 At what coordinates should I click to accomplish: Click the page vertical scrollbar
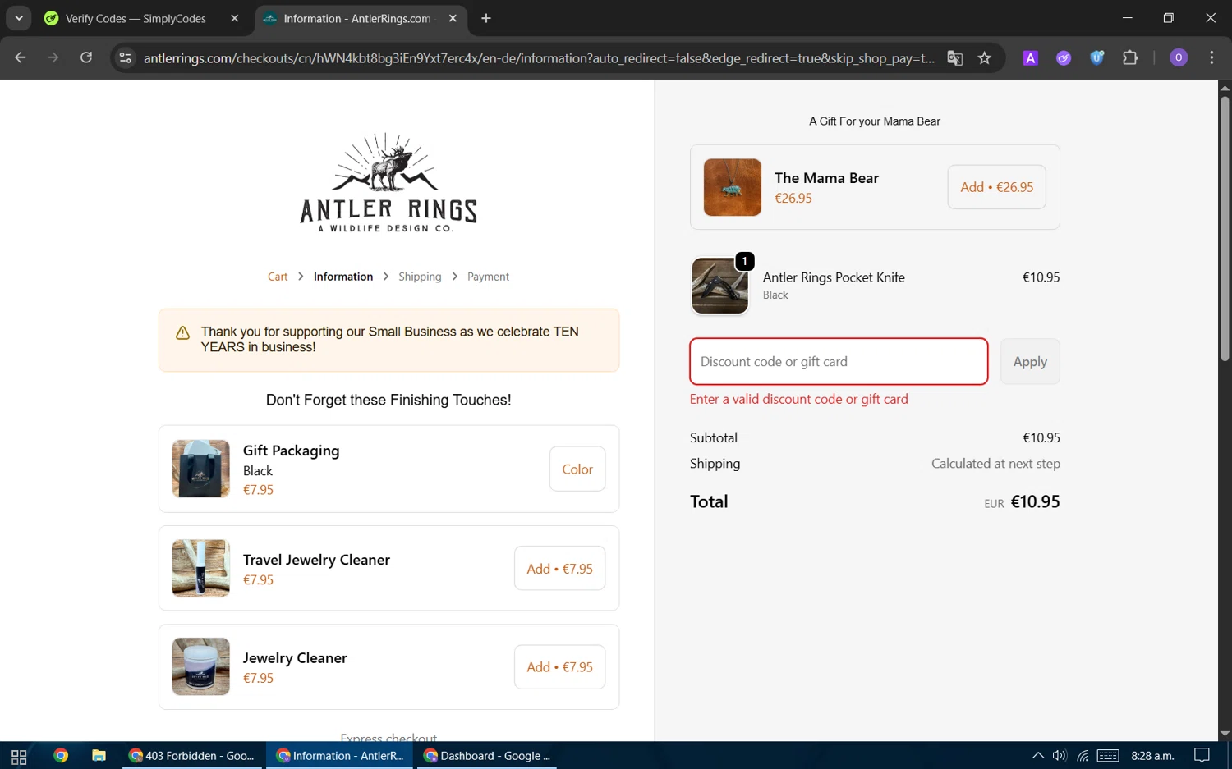(x=1225, y=228)
